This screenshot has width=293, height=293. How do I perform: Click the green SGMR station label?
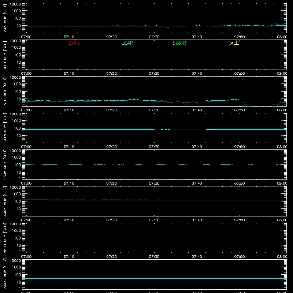pyautogui.click(x=179, y=43)
